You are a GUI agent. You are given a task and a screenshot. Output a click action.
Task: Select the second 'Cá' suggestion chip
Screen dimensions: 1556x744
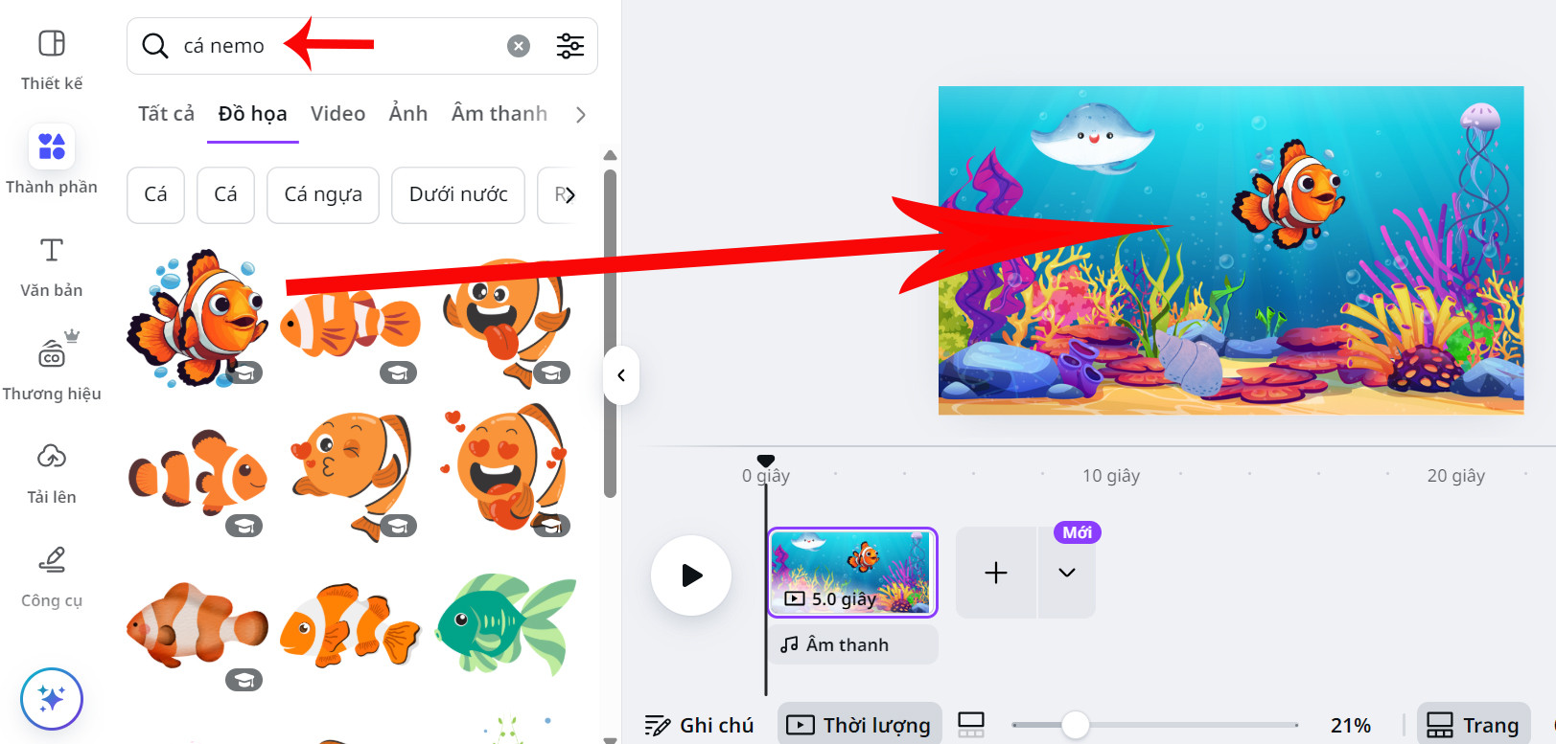click(225, 194)
